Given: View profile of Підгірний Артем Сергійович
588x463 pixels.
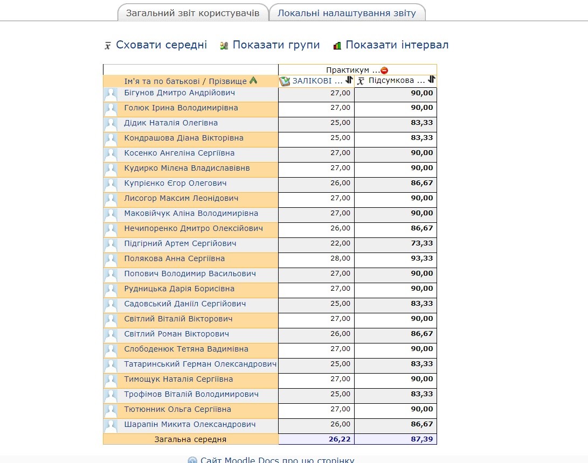Looking at the screenshot, I should click(x=181, y=243).
